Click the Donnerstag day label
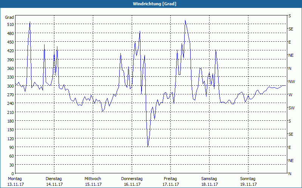The image size is (302, 188). [132, 179]
